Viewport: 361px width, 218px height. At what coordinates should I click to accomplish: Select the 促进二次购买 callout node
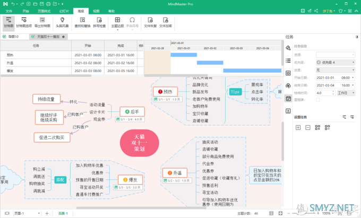coord(52,137)
